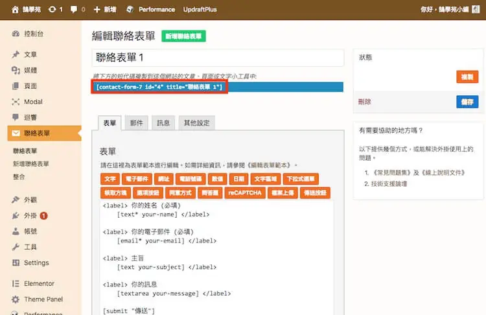Open 新增聯絡表單 submenu item in sidebar
Image resolution: width=486 pixels, height=315 pixels.
(30, 164)
